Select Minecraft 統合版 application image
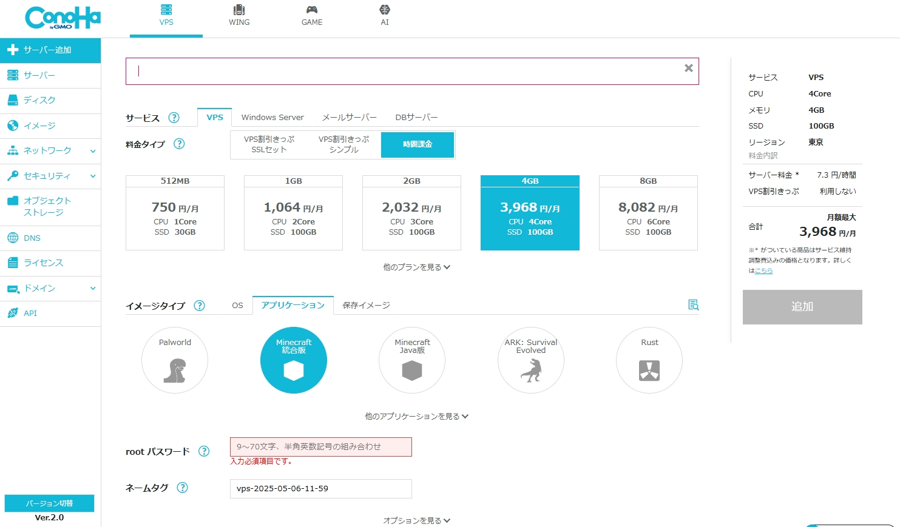 pyautogui.click(x=294, y=360)
